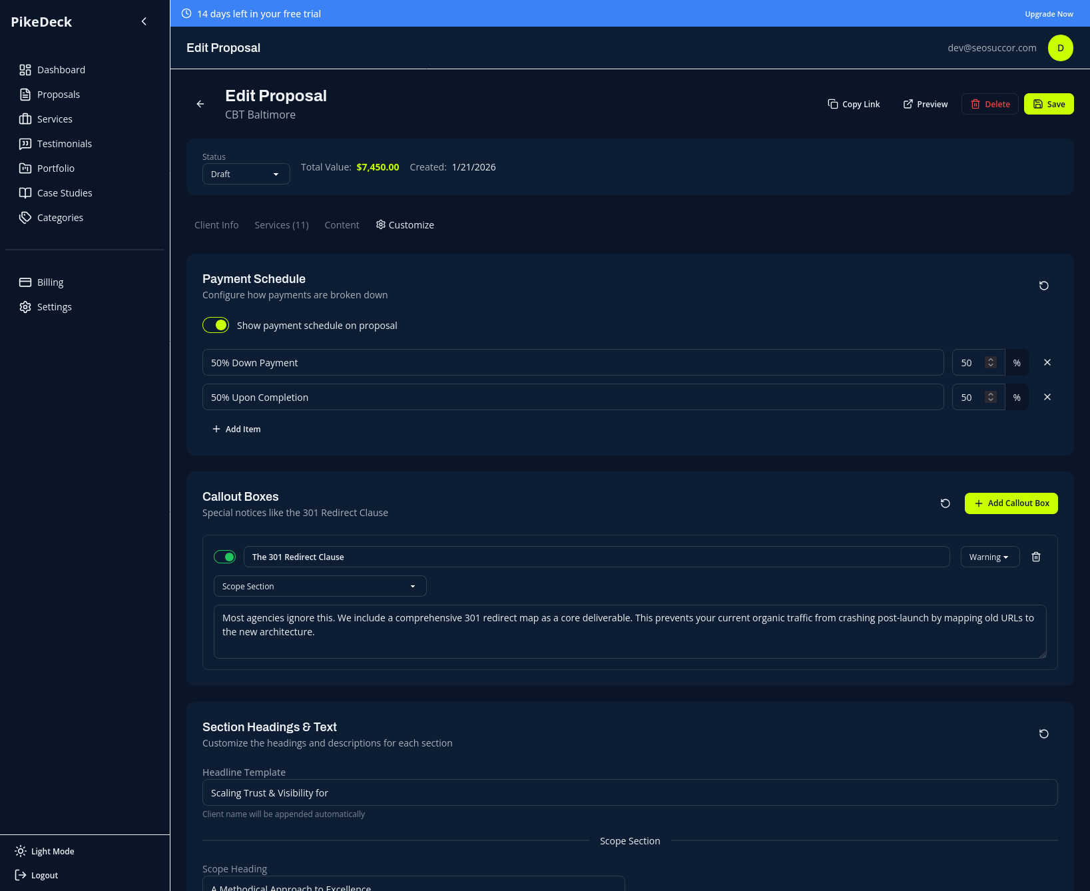Open the Client Info tab

[x=216, y=225]
